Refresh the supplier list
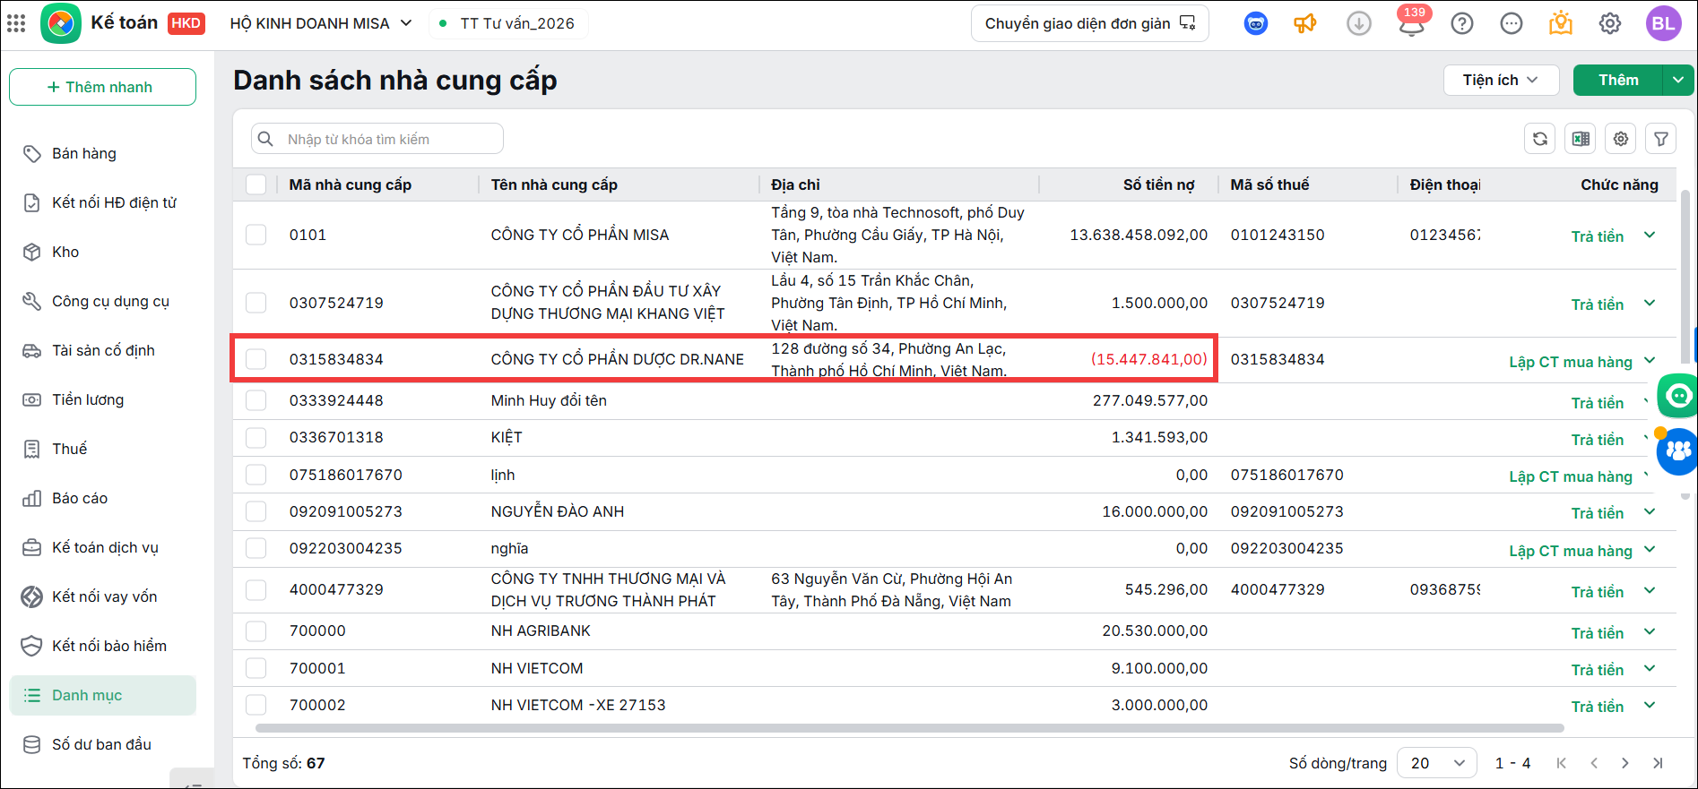 1540,139
